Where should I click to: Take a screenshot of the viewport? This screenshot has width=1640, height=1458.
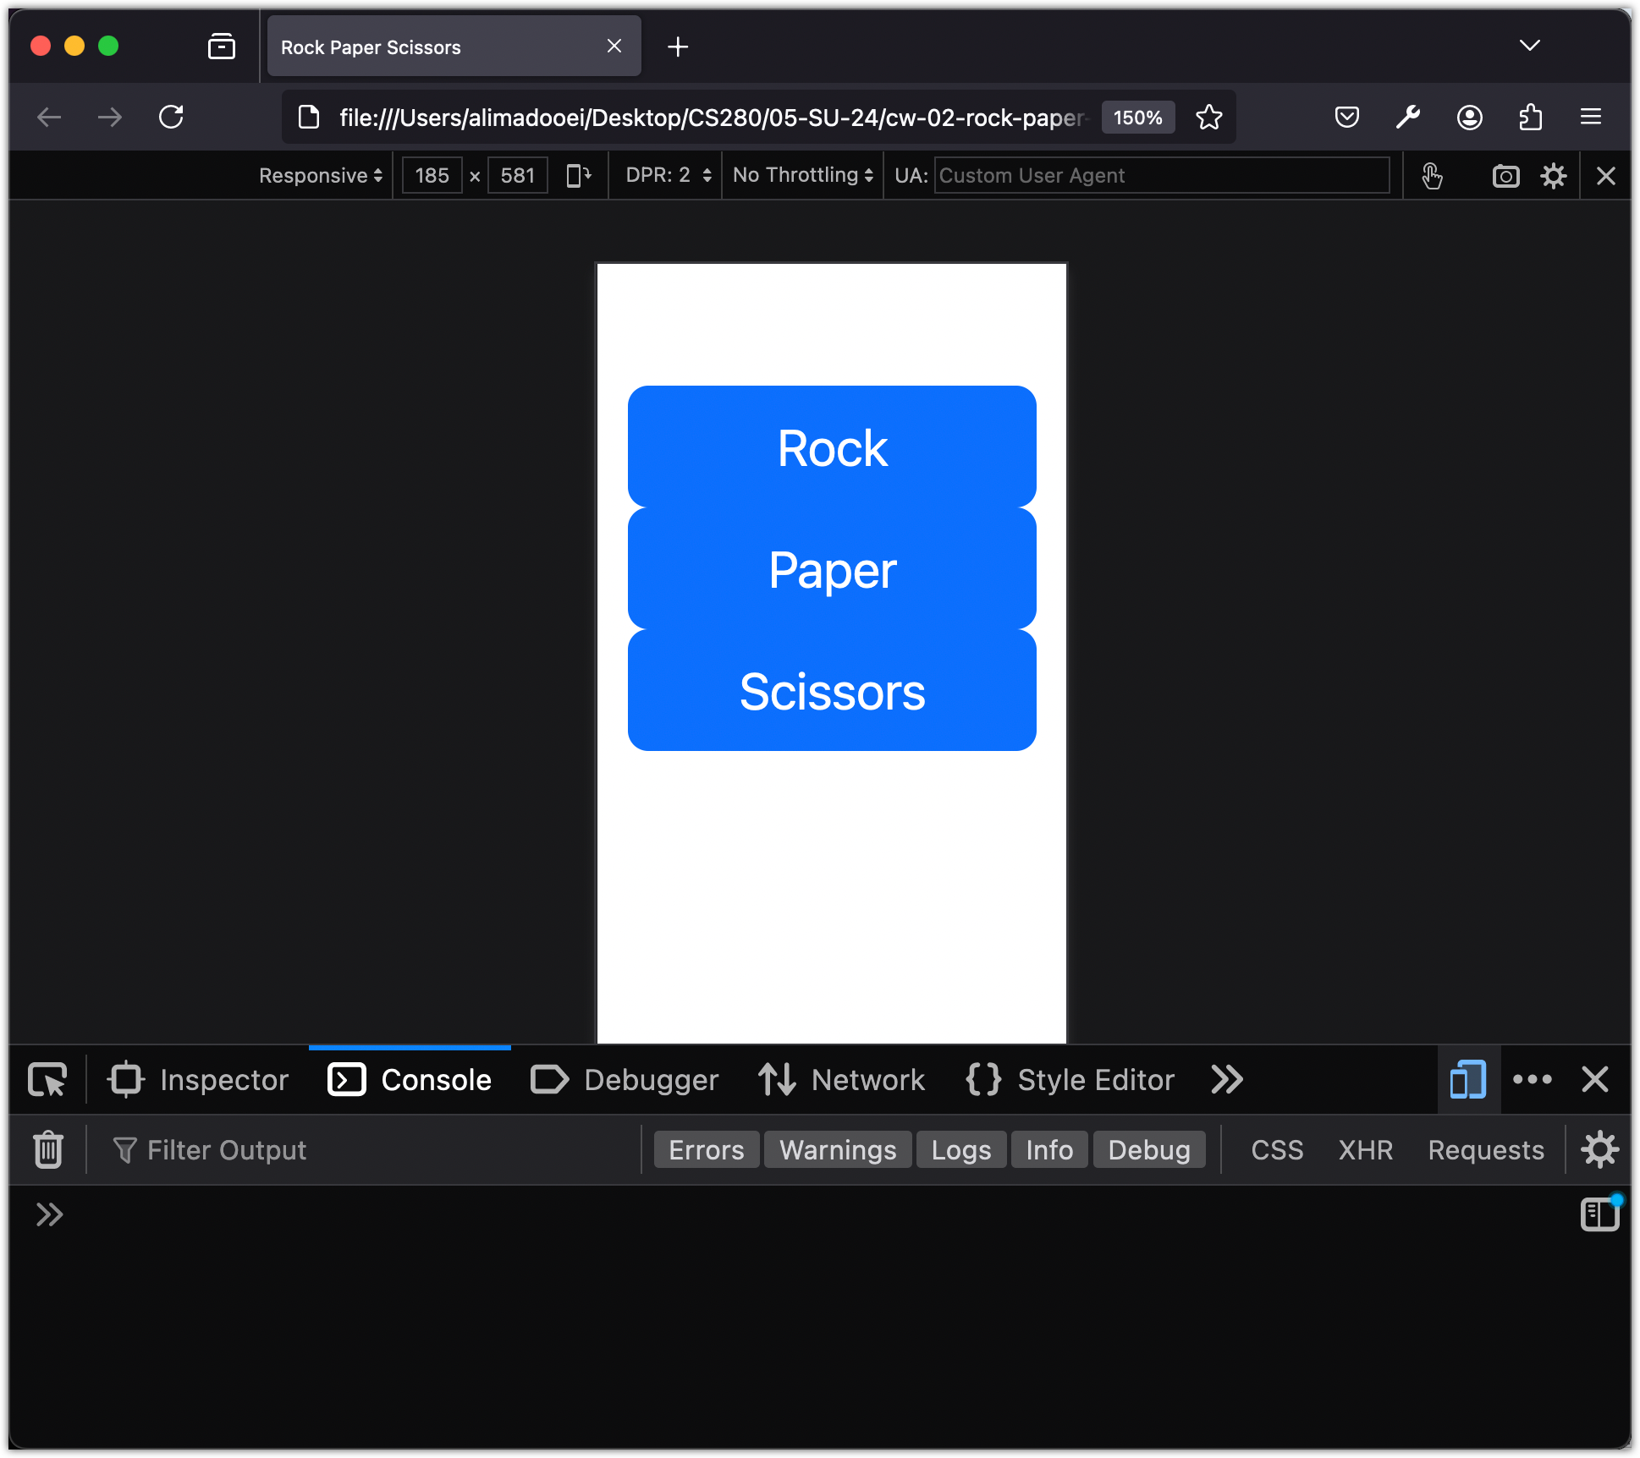(x=1505, y=176)
